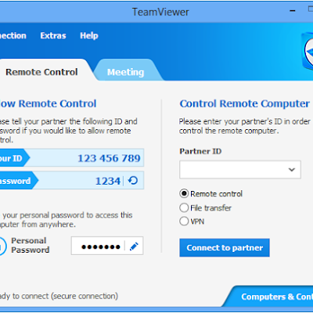
Task: Click the ready to connect status text
Action: tap(59, 296)
